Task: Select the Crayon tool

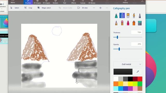Action: 128,23
